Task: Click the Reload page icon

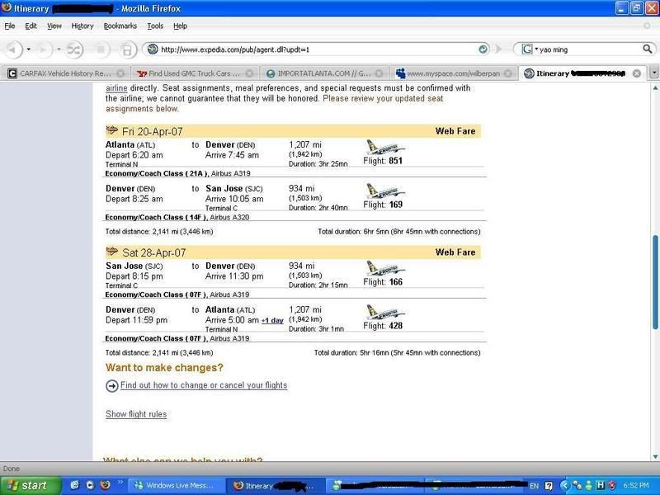Action: [74, 49]
